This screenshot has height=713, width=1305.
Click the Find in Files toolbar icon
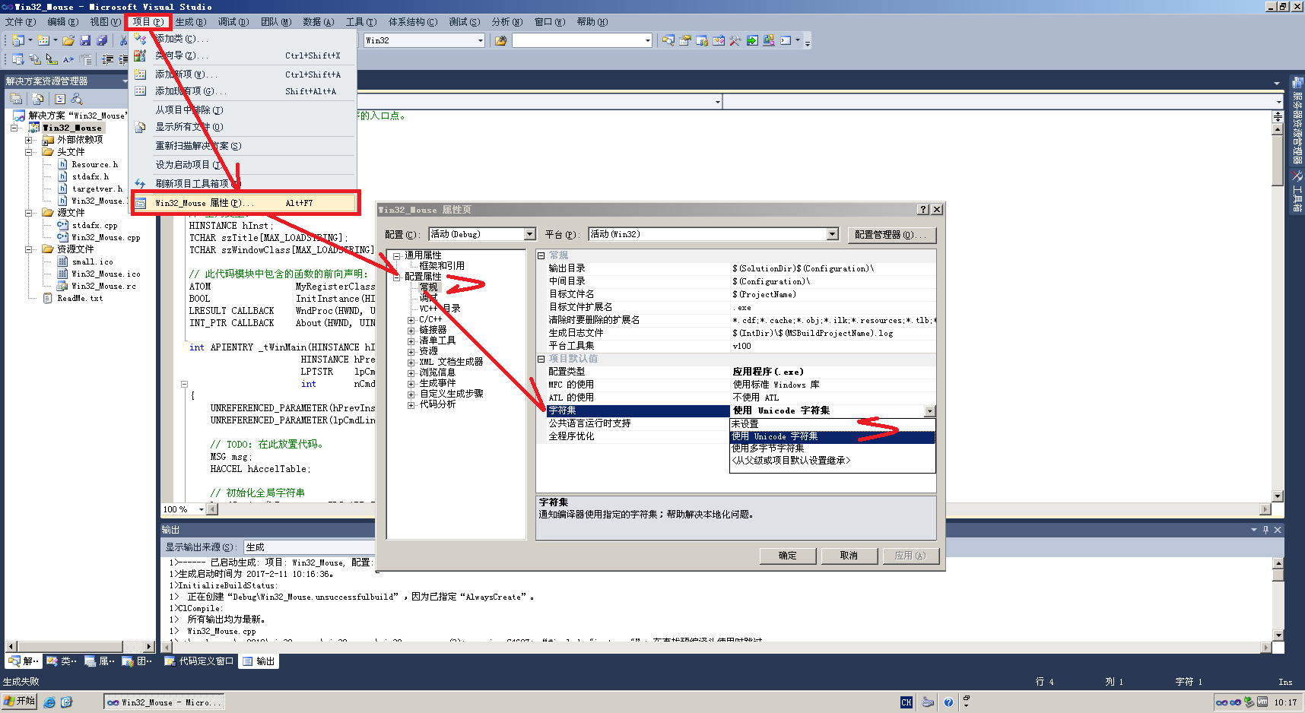tap(500, 40)
